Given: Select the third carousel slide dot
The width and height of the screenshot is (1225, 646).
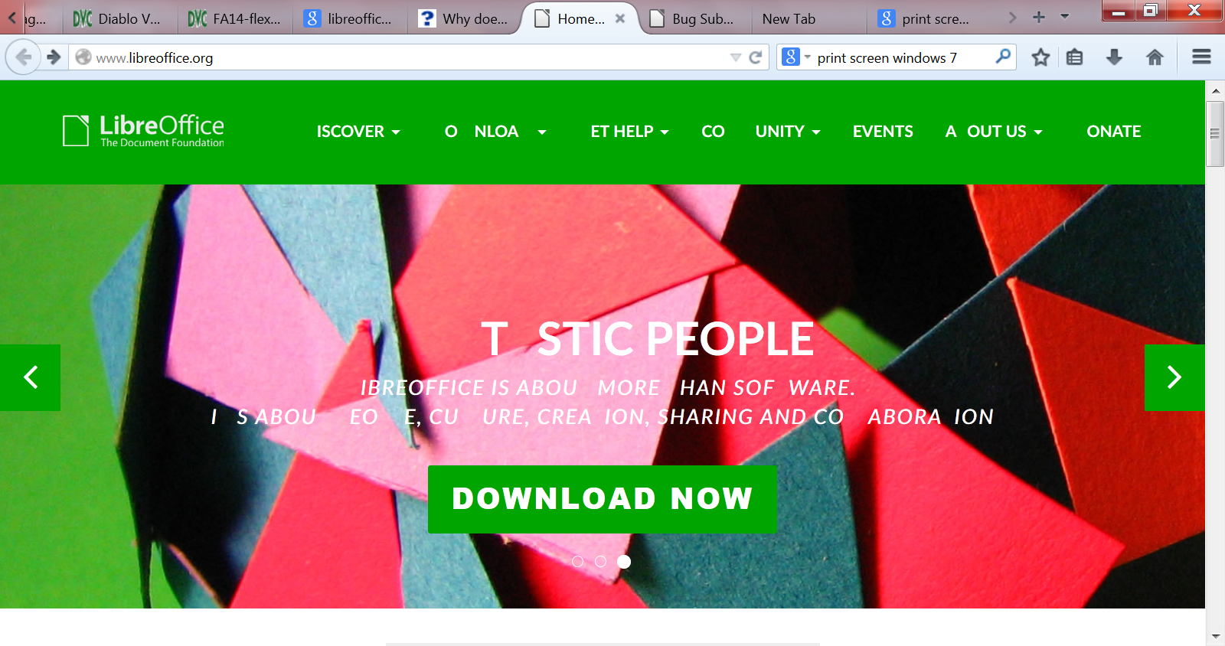Looking at the screenshot, I should tap(624, 562).
